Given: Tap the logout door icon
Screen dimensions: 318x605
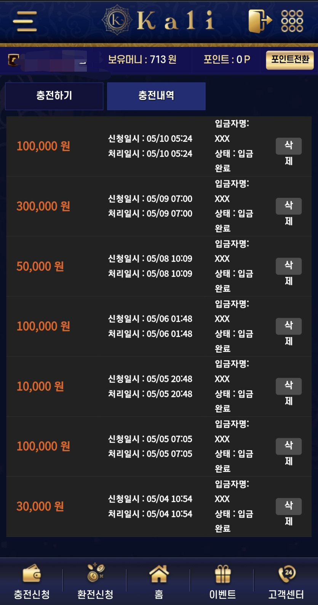Looking at the screenshot, I should pos(260,21).
